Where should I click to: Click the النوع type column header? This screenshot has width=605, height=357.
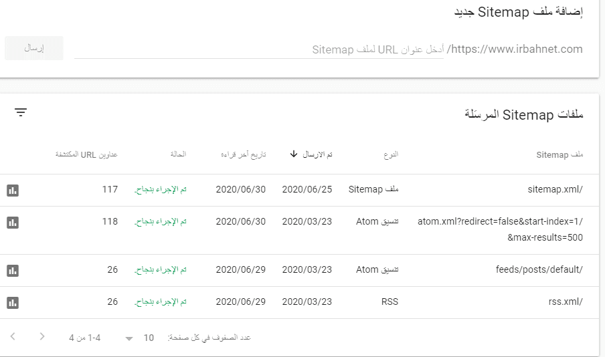tap(390, 154)
